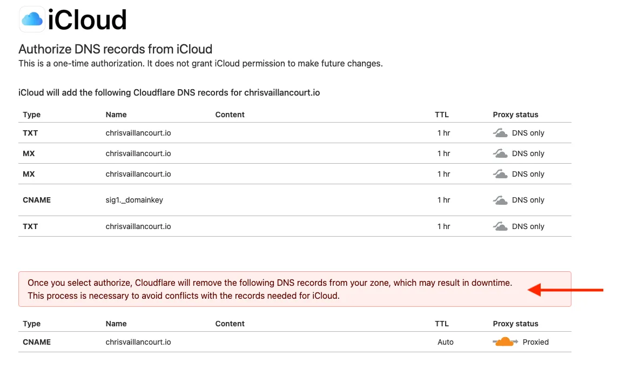Screen dimensions: 619x369
Task: Open the Auto TTL selector for the CNAME record
Action: click(446, 341)
